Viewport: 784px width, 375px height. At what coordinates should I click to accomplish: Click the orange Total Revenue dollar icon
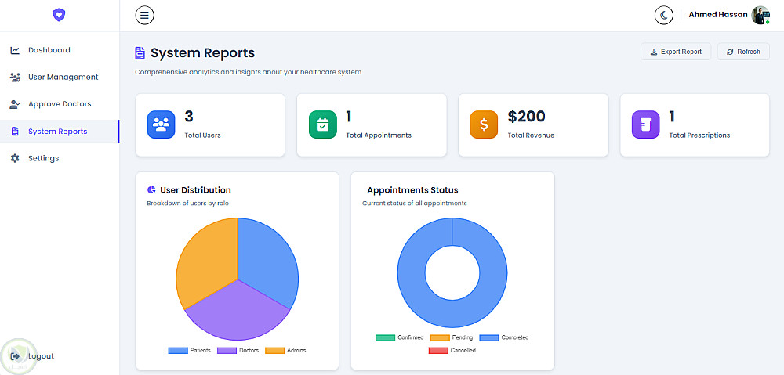[484, 124]
